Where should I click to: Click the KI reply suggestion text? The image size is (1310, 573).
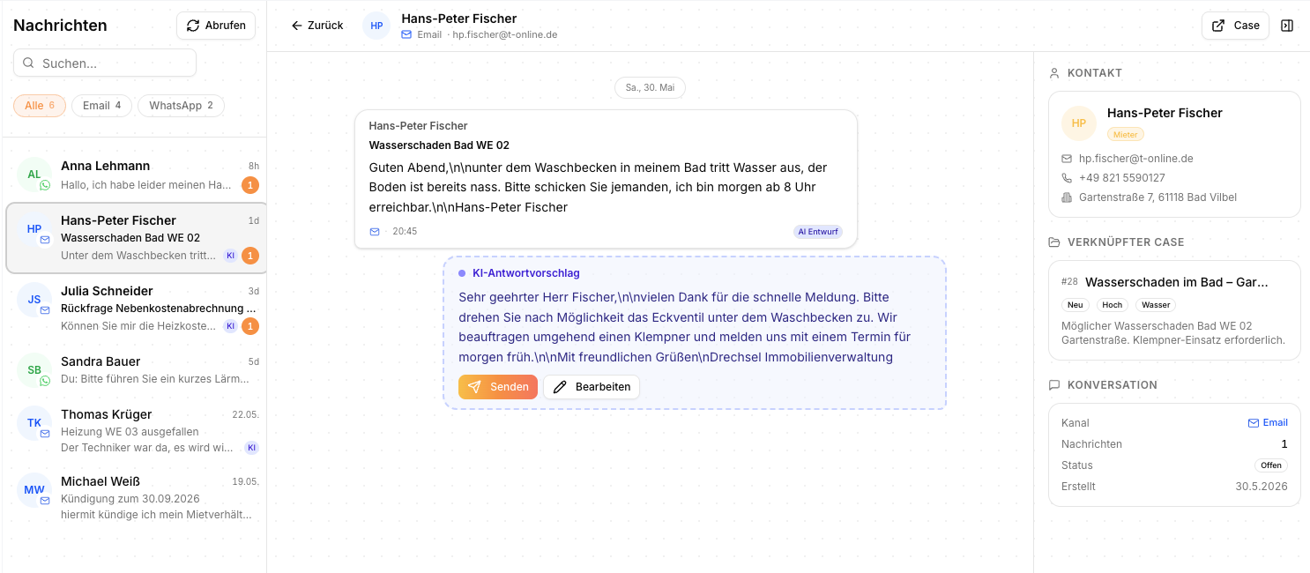pos(685,327)
